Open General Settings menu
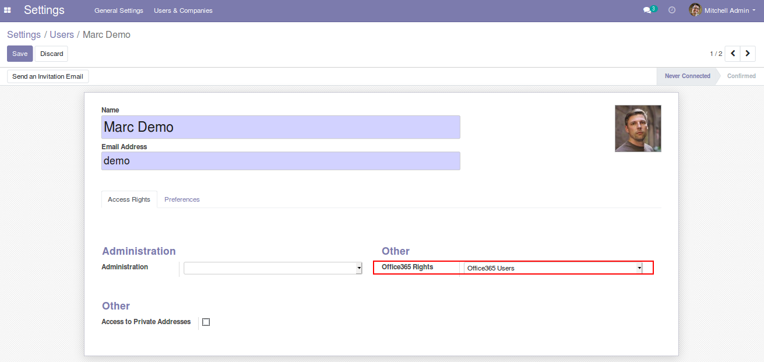This screenshot has width=764, height=362. pos(118,10)
